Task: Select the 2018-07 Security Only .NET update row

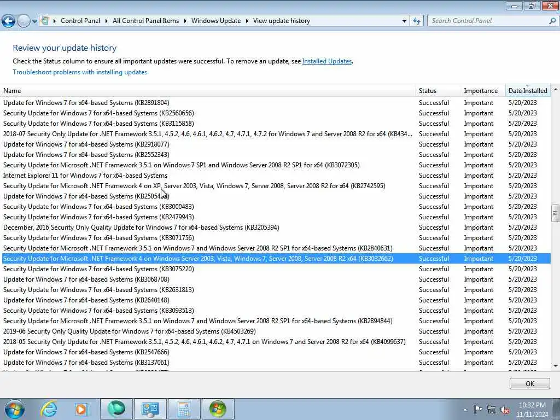Action: (276, 134)
